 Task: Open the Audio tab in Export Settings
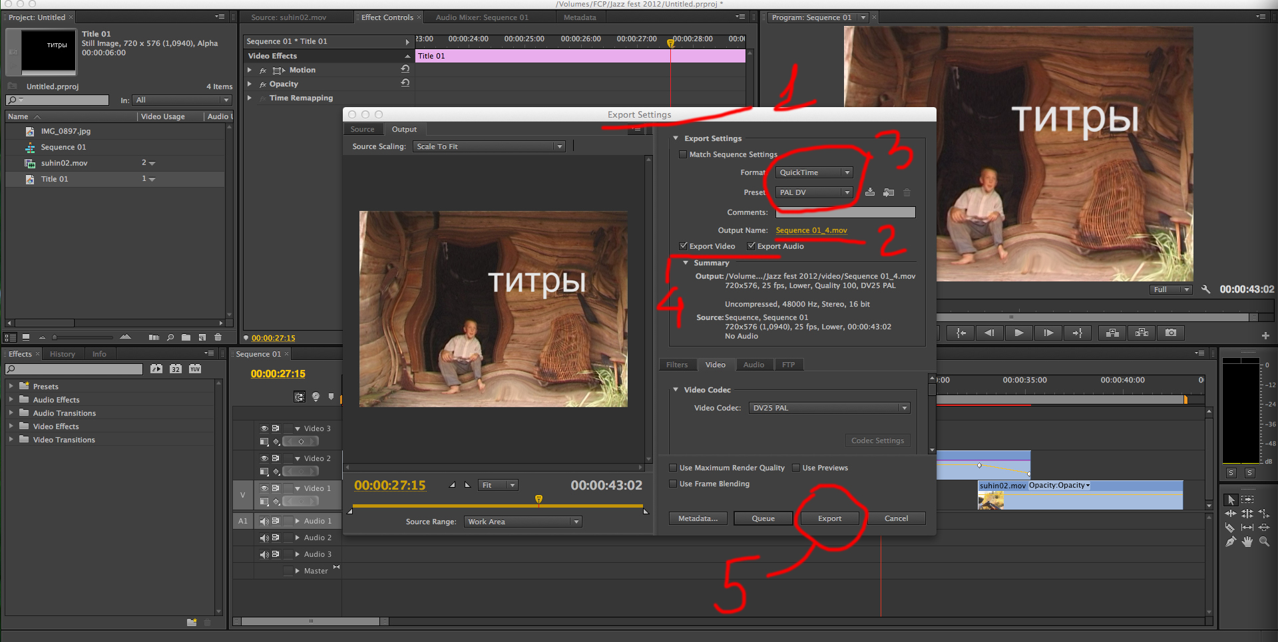pyautogui.click(x=753, y=365)
